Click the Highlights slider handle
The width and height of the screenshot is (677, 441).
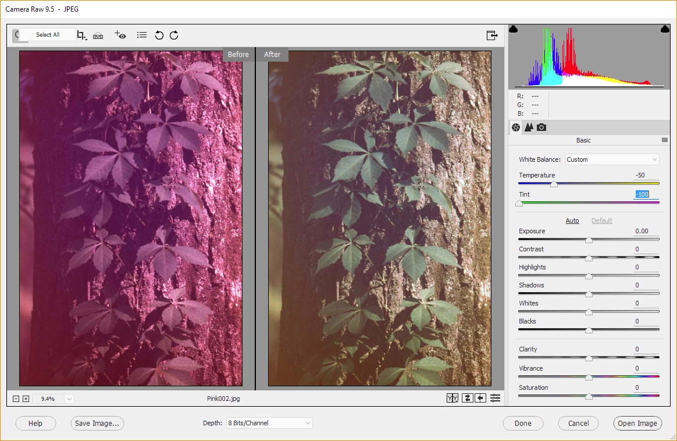589,276
